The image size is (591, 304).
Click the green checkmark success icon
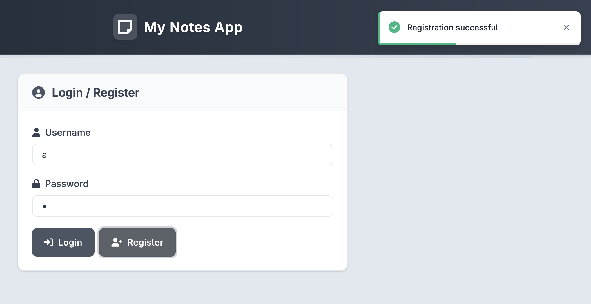(x=394, y=27)
